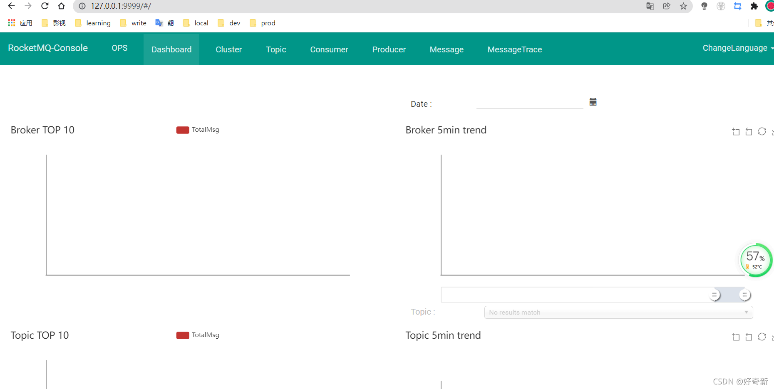Open the Consumer tab
774x389 pixels.
click(329, 49)
